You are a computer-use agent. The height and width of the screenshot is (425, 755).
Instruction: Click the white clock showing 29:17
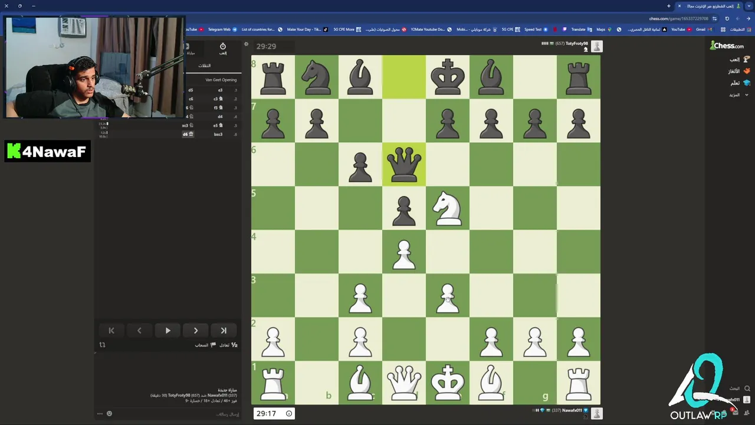coord(274,414)
